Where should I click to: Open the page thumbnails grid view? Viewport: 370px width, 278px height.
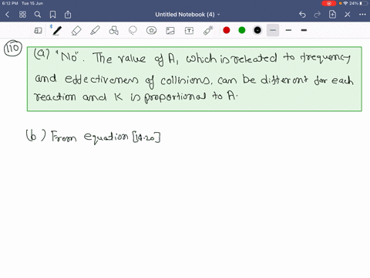tap(22, 15)
